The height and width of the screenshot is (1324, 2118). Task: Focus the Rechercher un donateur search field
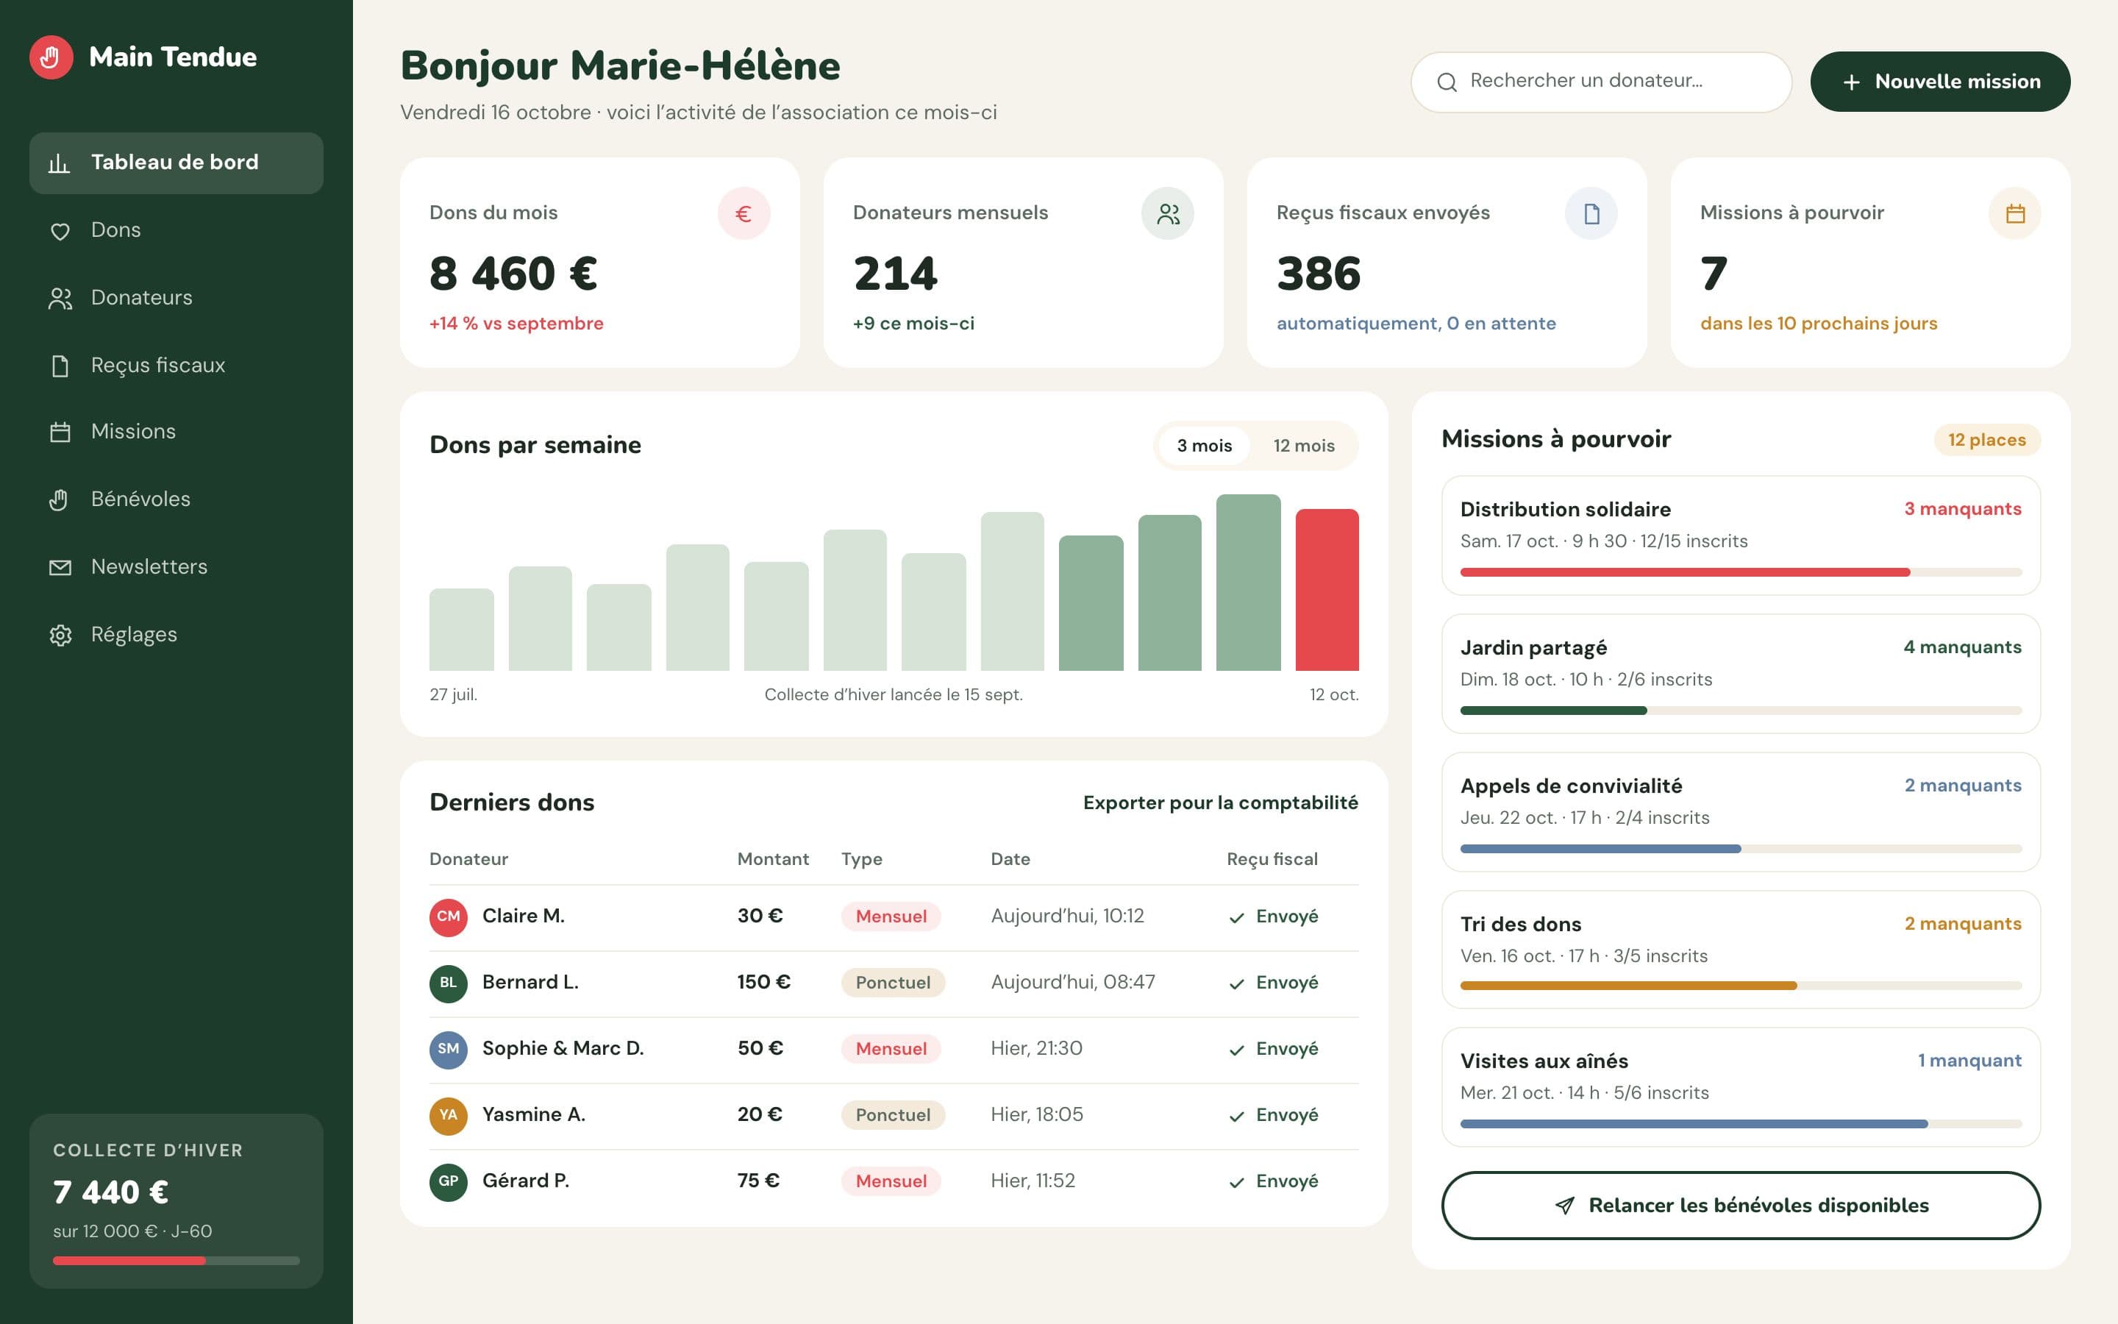click(x=1601, y=82)
